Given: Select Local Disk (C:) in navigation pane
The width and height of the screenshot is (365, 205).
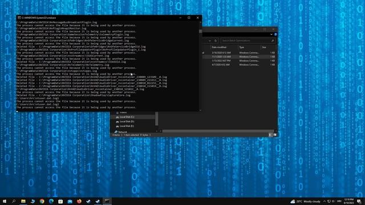Looking at the screenshot, I should point(127,117).
